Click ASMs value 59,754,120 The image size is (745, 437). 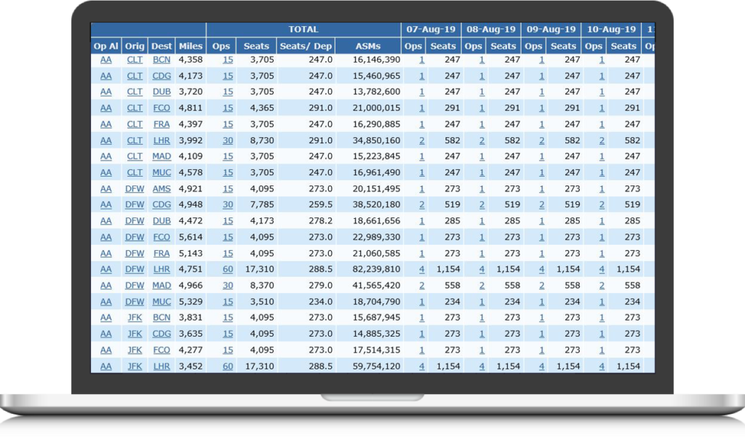tap(376, 366)
